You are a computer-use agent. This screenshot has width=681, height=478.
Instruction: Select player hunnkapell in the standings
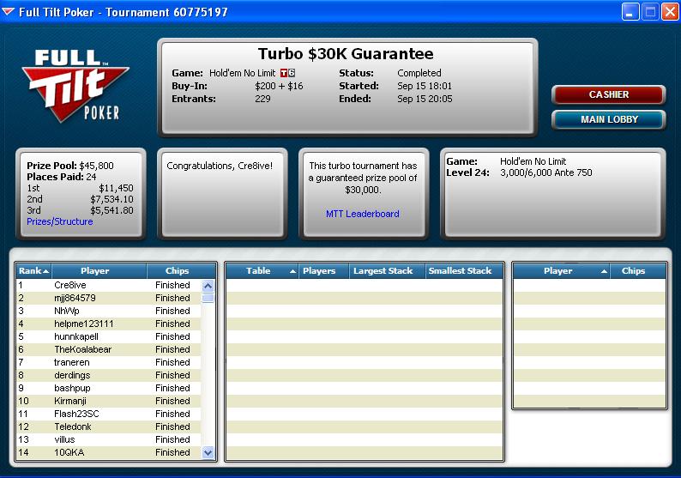click(109, 336)
